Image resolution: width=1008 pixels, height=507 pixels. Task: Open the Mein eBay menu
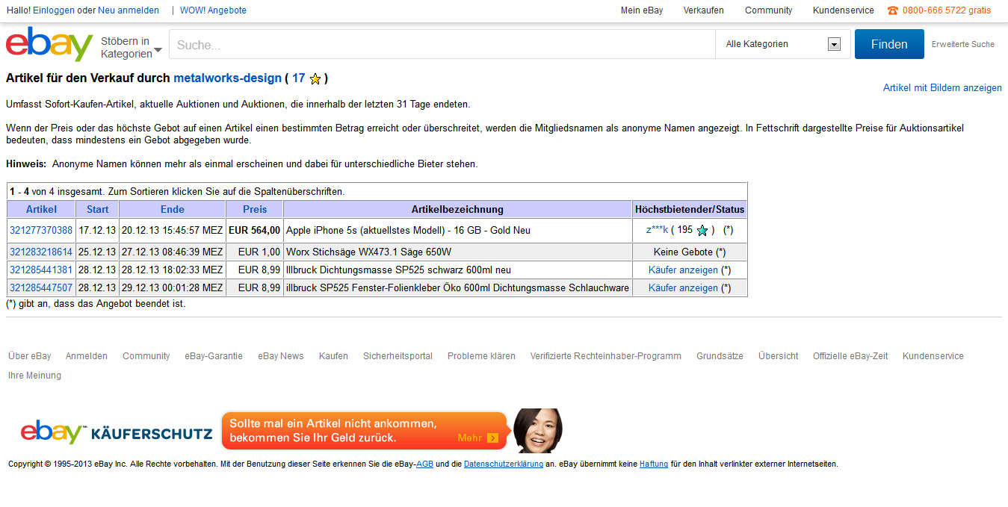coord(642,10)
